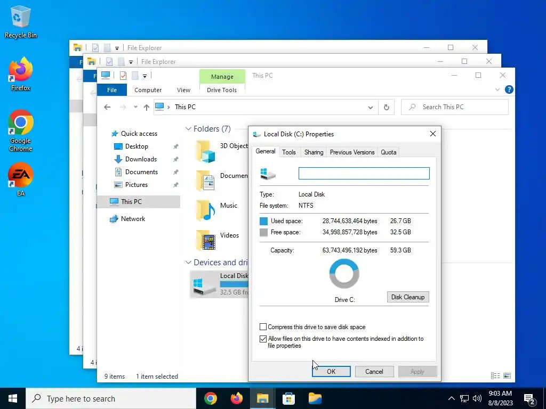Open the Google Chrome desktop shortcut
Image resolution: width=546 pixels, height=409 pixels.
21,131
